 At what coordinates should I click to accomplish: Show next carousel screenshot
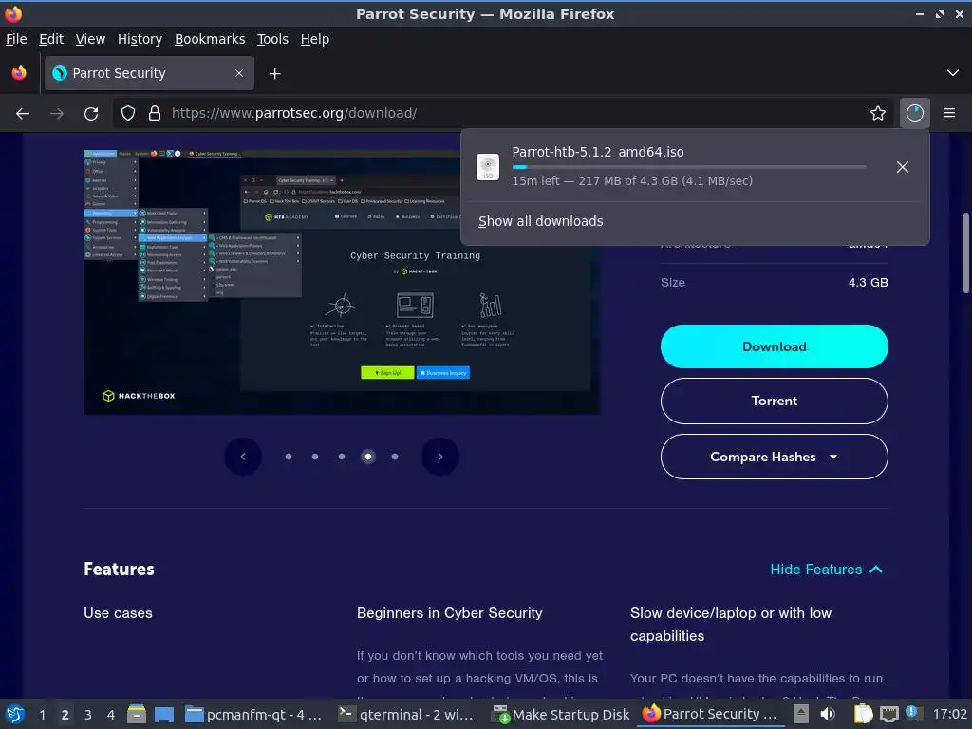point(440,457)
